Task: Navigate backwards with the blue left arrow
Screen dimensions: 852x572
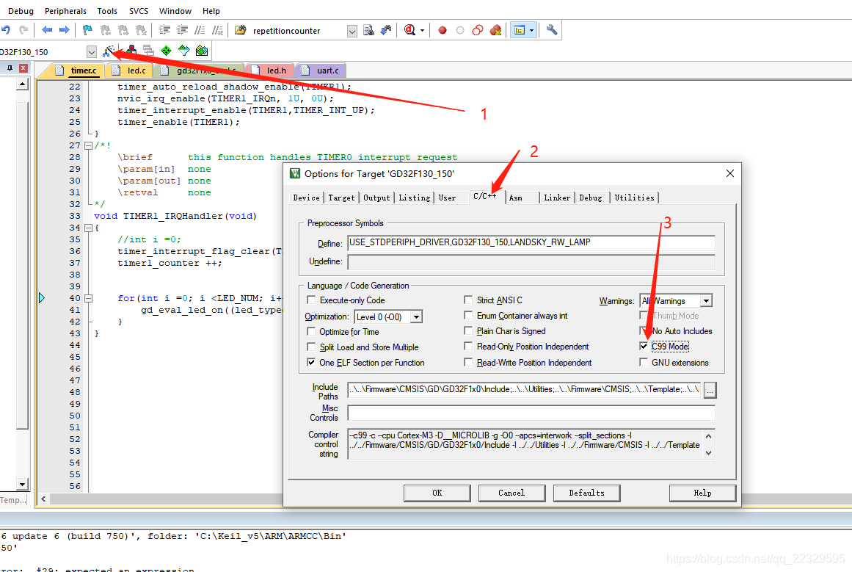Action: 47,30
